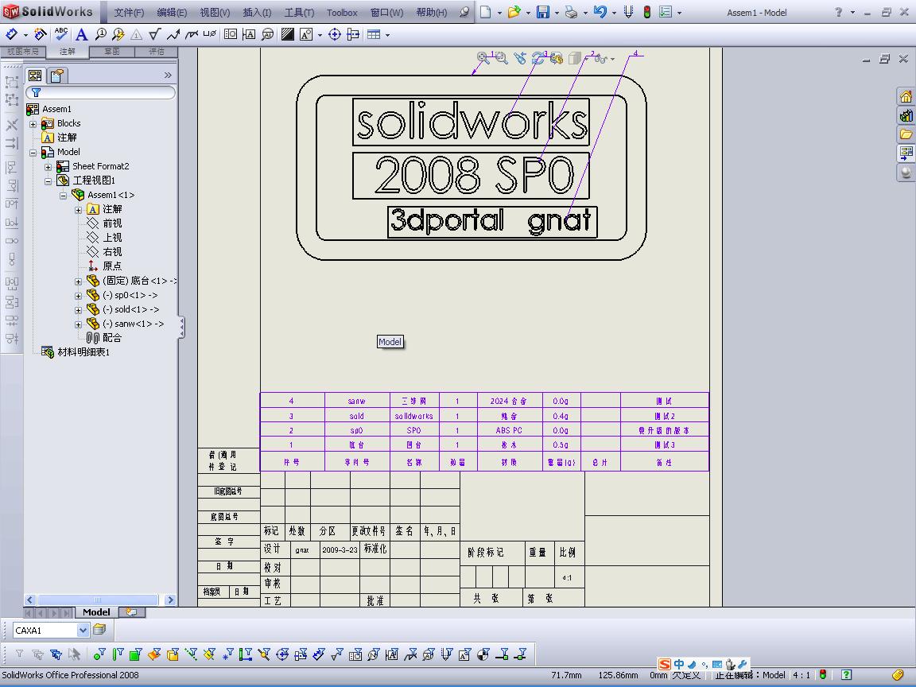
Task: Click the Undo arrow icon
Action: tap(600, 12)
